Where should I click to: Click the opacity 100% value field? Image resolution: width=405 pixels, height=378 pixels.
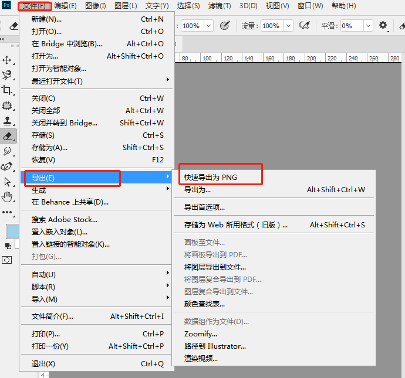coord(193,26)
